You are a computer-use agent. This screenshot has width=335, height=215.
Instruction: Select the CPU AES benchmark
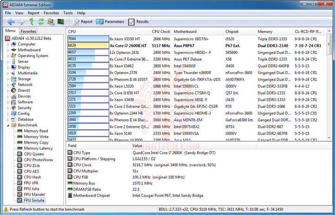pos(32,171)
